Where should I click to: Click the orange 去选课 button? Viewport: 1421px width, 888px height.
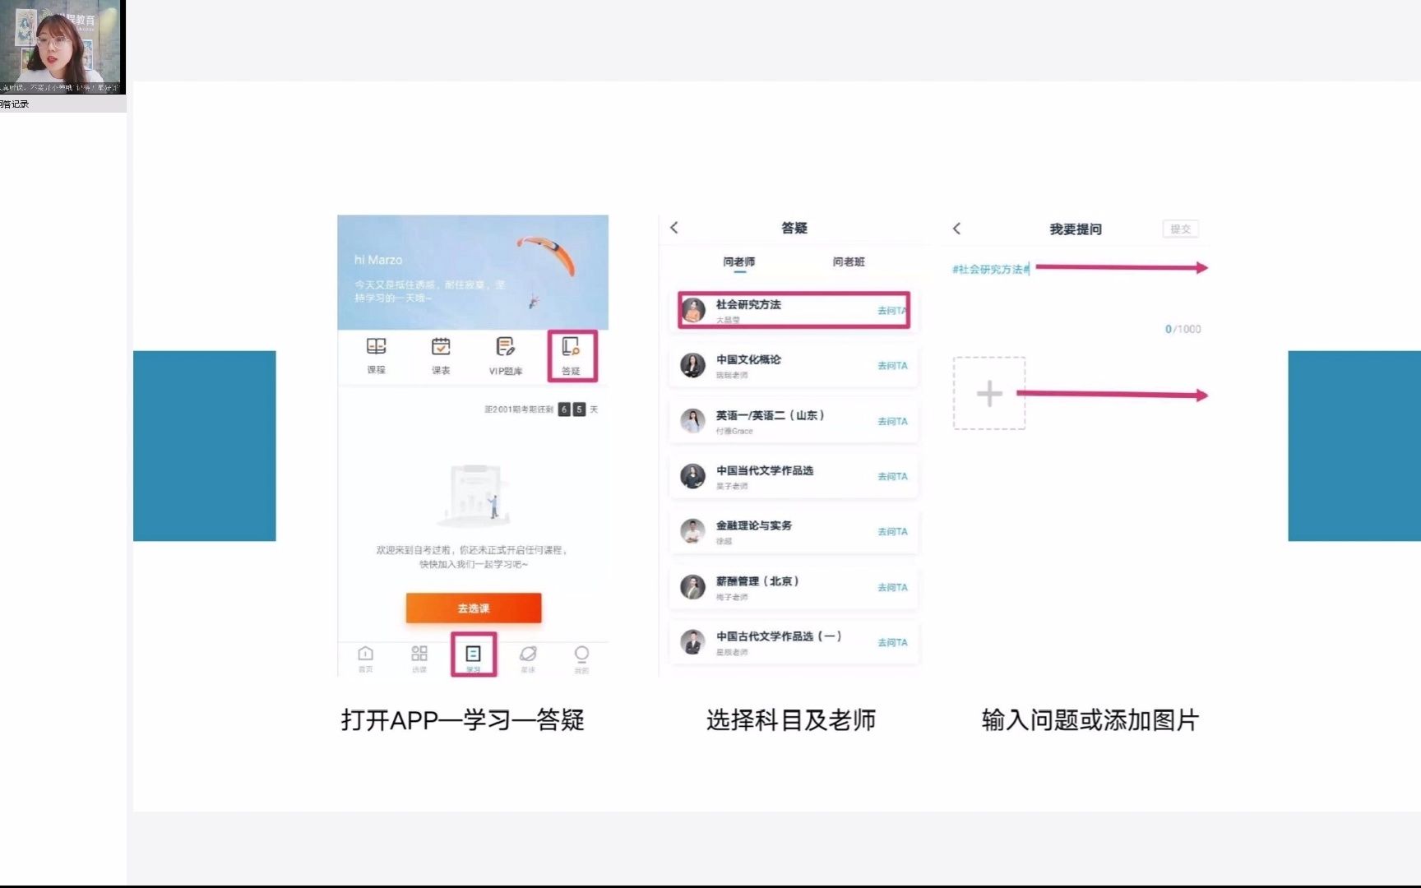[474, 608]
